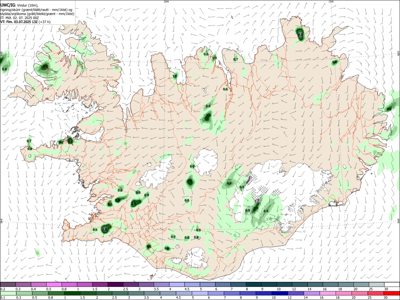Click the 0.5 value beside the 1.3 label
Screen dimensions: 400x300
click(247, 211)
